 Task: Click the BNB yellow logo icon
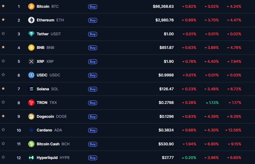pos(31,48)
